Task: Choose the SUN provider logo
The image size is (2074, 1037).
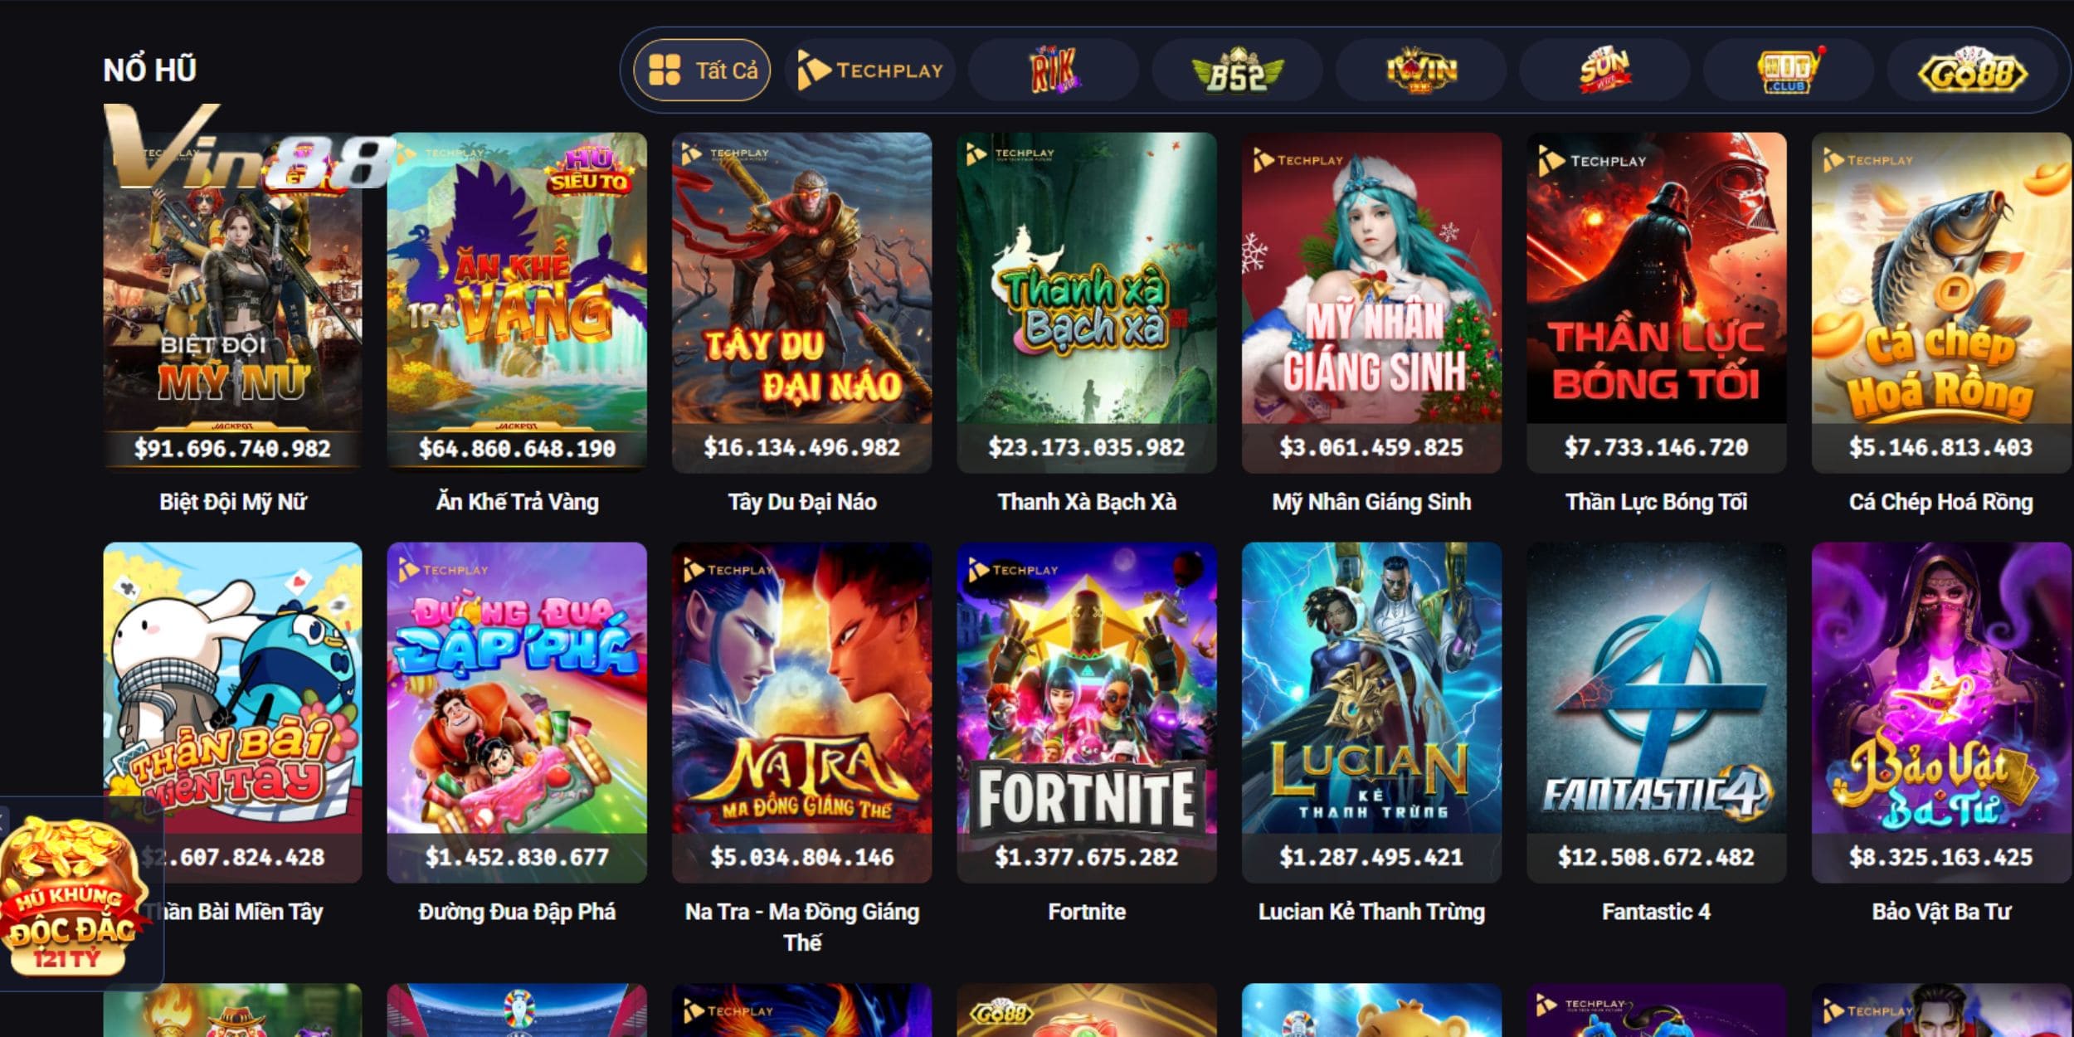Action: pos(1604,71)
